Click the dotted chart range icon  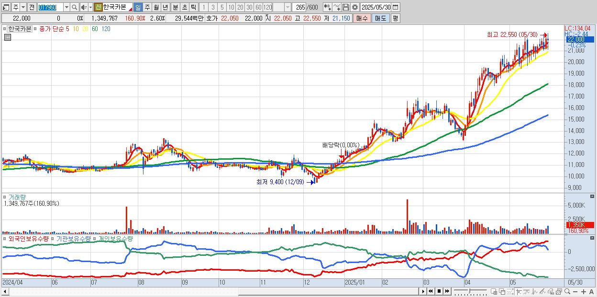click(x=510, y=291)
